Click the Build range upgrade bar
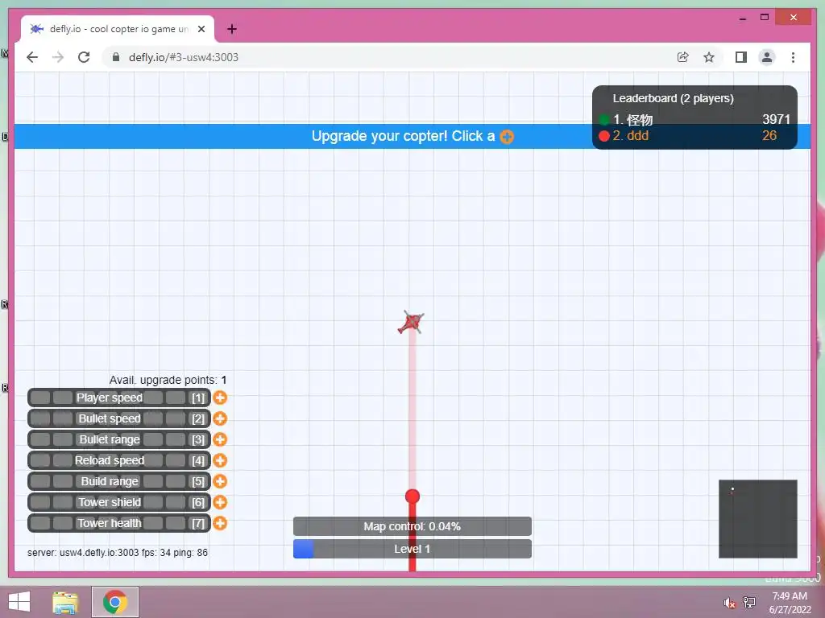 [x=119, y=481]
